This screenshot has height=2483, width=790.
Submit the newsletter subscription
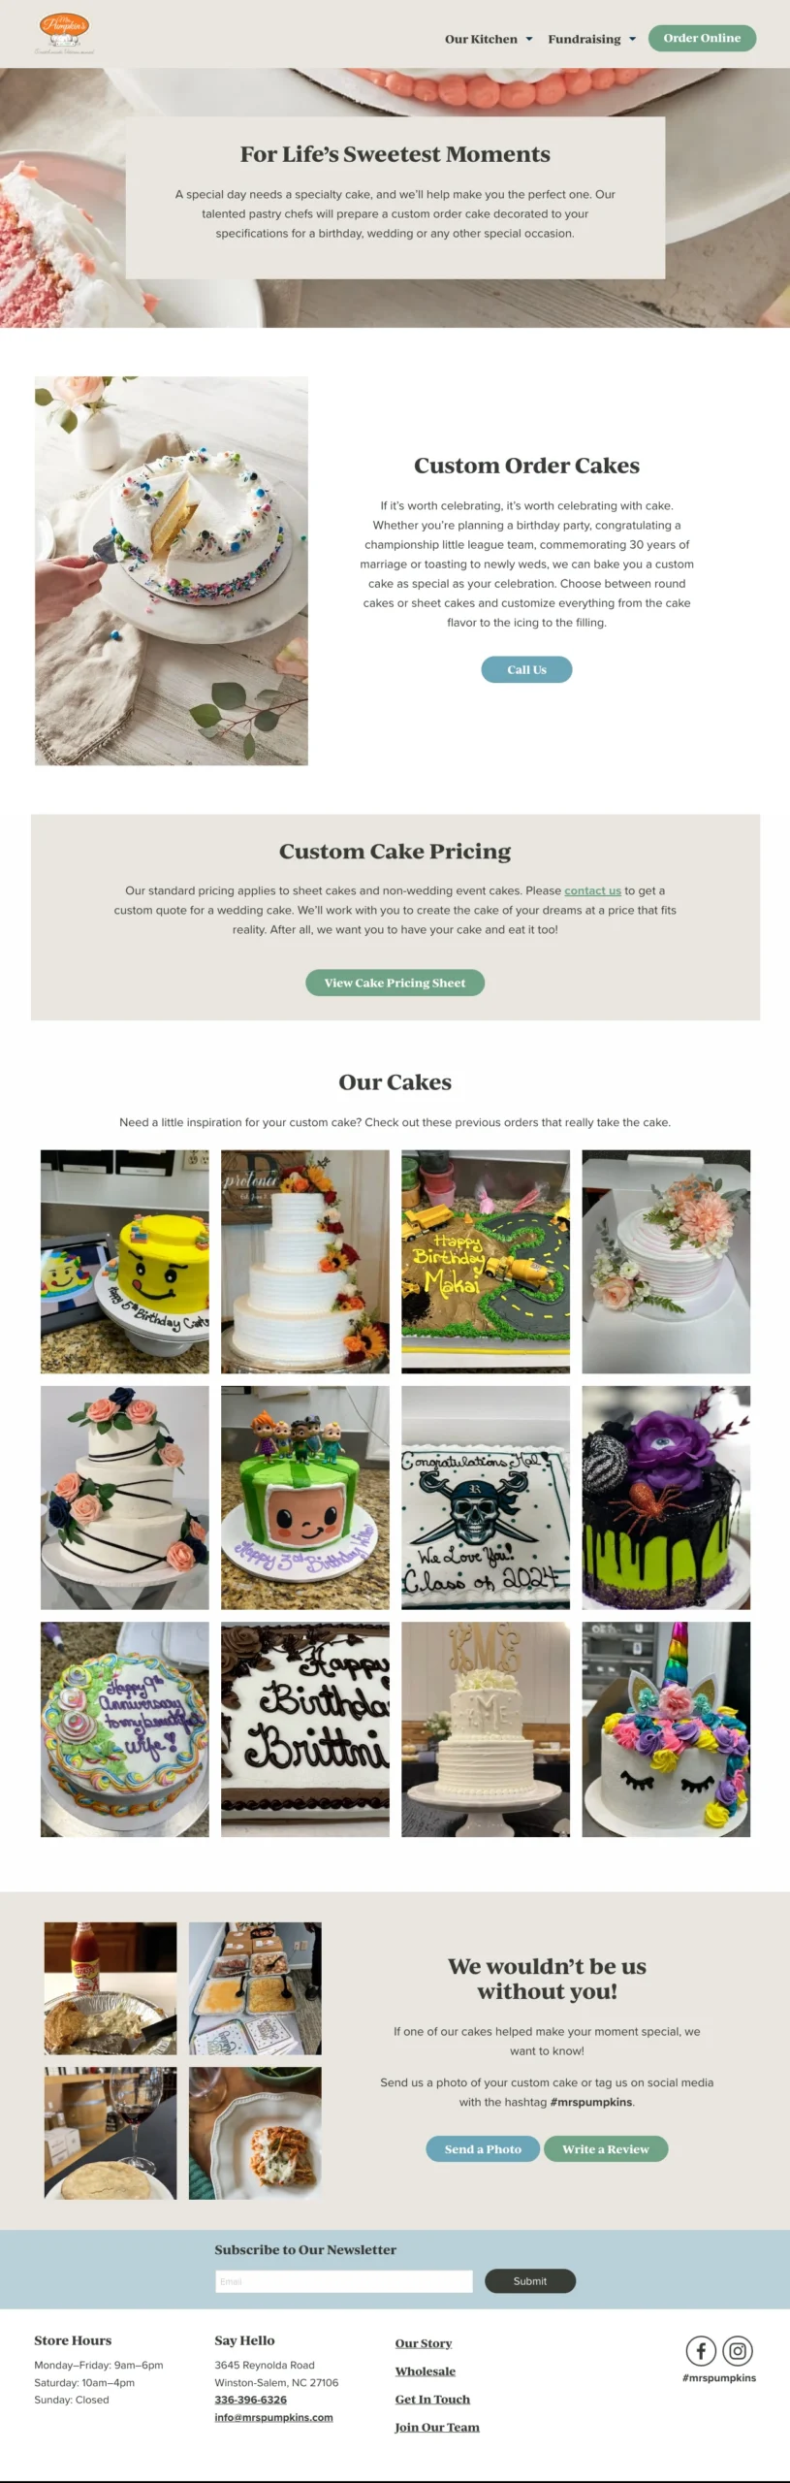click(x=530, y=2281)
